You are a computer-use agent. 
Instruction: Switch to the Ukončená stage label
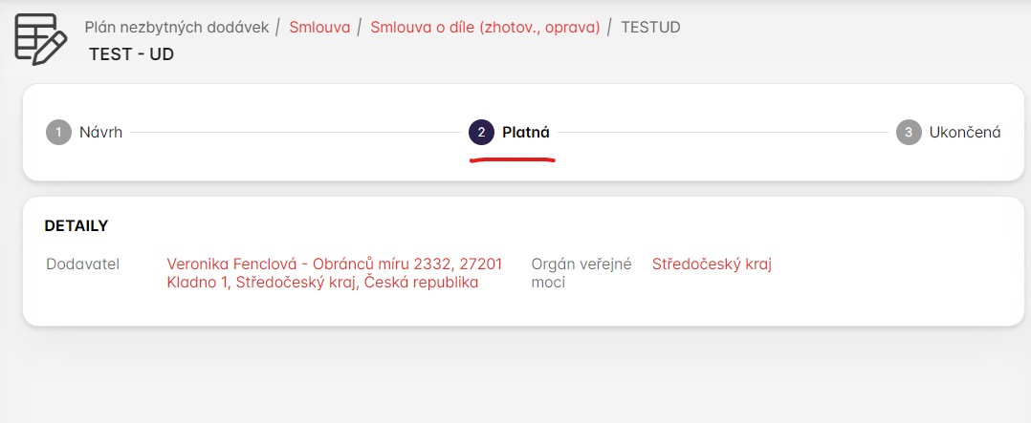click(x=965, y=133)
